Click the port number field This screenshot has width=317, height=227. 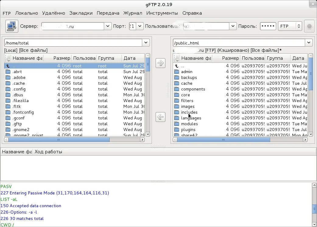coord(133,26)
